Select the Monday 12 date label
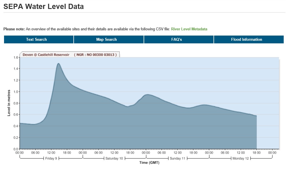Image resolution: width=286 pixels, height=170 pixels. [x=241, y=158]
